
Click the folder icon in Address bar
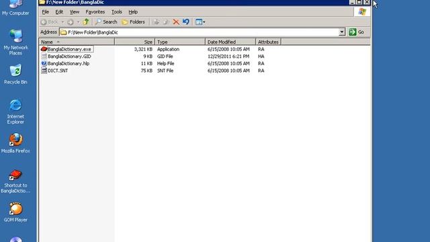coord(63,32)
